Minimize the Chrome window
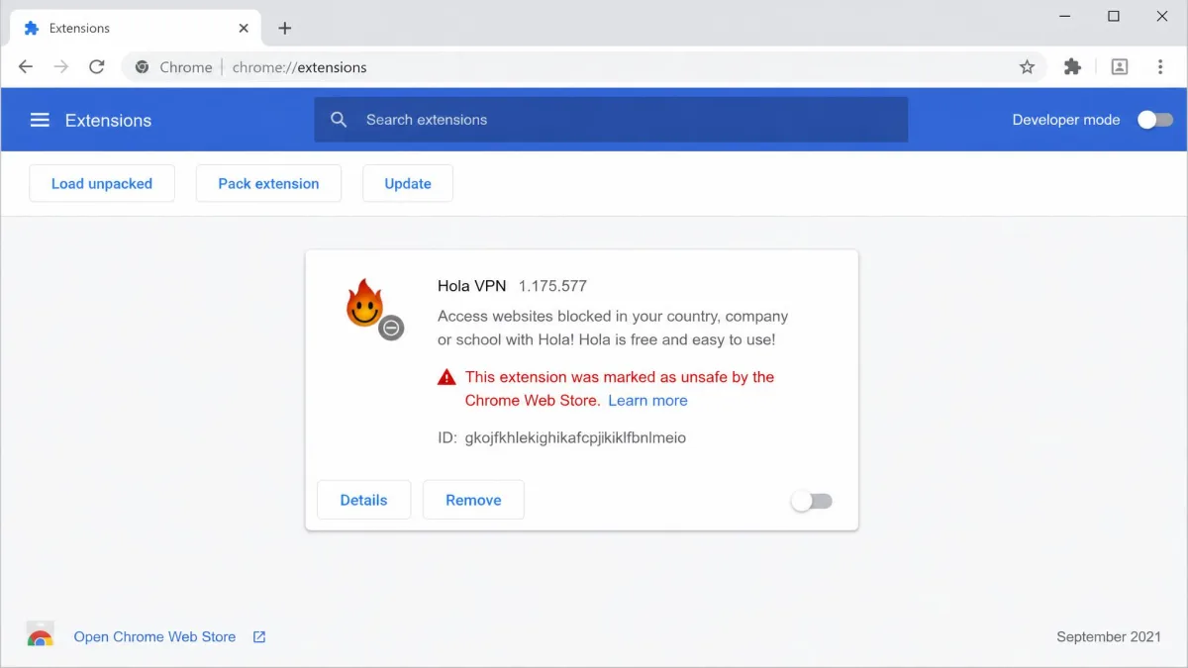Image resolution: width=1188 pixels, height=668 pixels. point(1065,16)
